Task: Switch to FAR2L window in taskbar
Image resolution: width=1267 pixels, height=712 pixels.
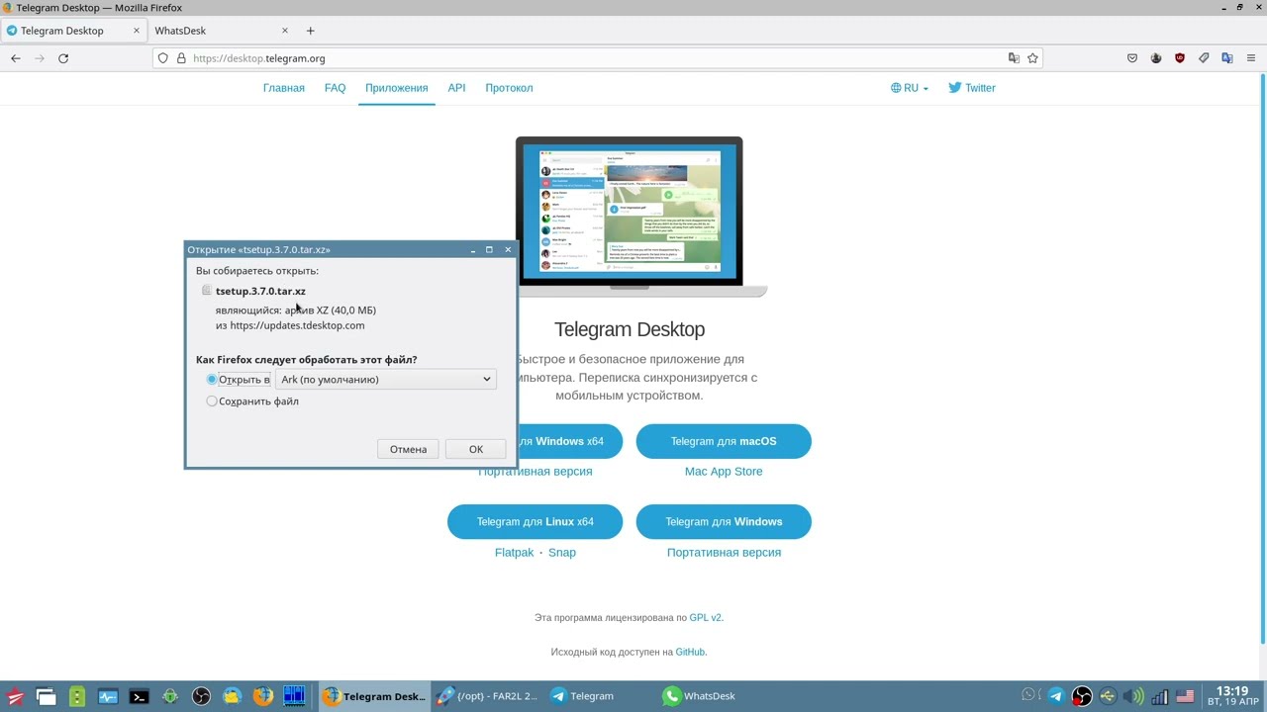Action: pyautogui.click(x=489, y=696)
